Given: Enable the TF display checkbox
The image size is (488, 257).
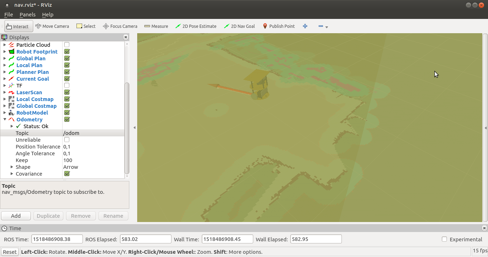Looking at the screenshot, I should coord(67,85).
